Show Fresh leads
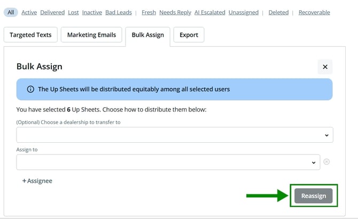Viewport: 358px width, 219px height. coord(149,12)
